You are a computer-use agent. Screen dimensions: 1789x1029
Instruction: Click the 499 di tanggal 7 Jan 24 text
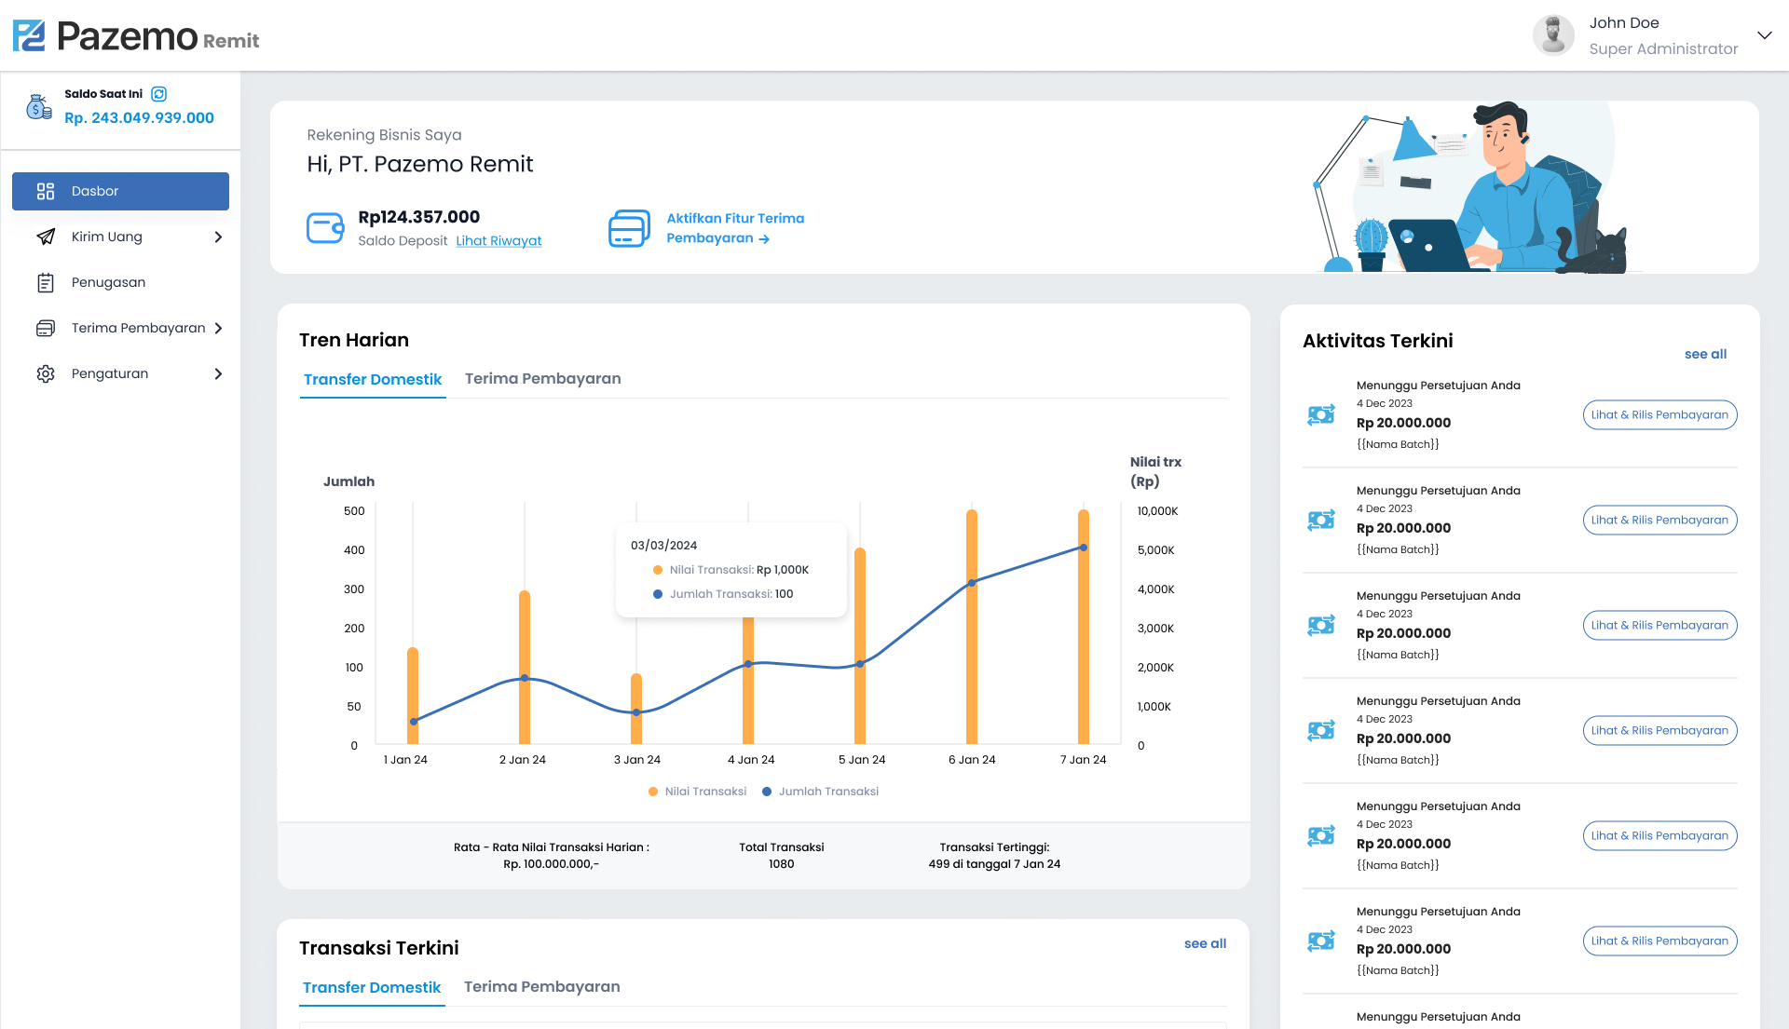[994, 864]
